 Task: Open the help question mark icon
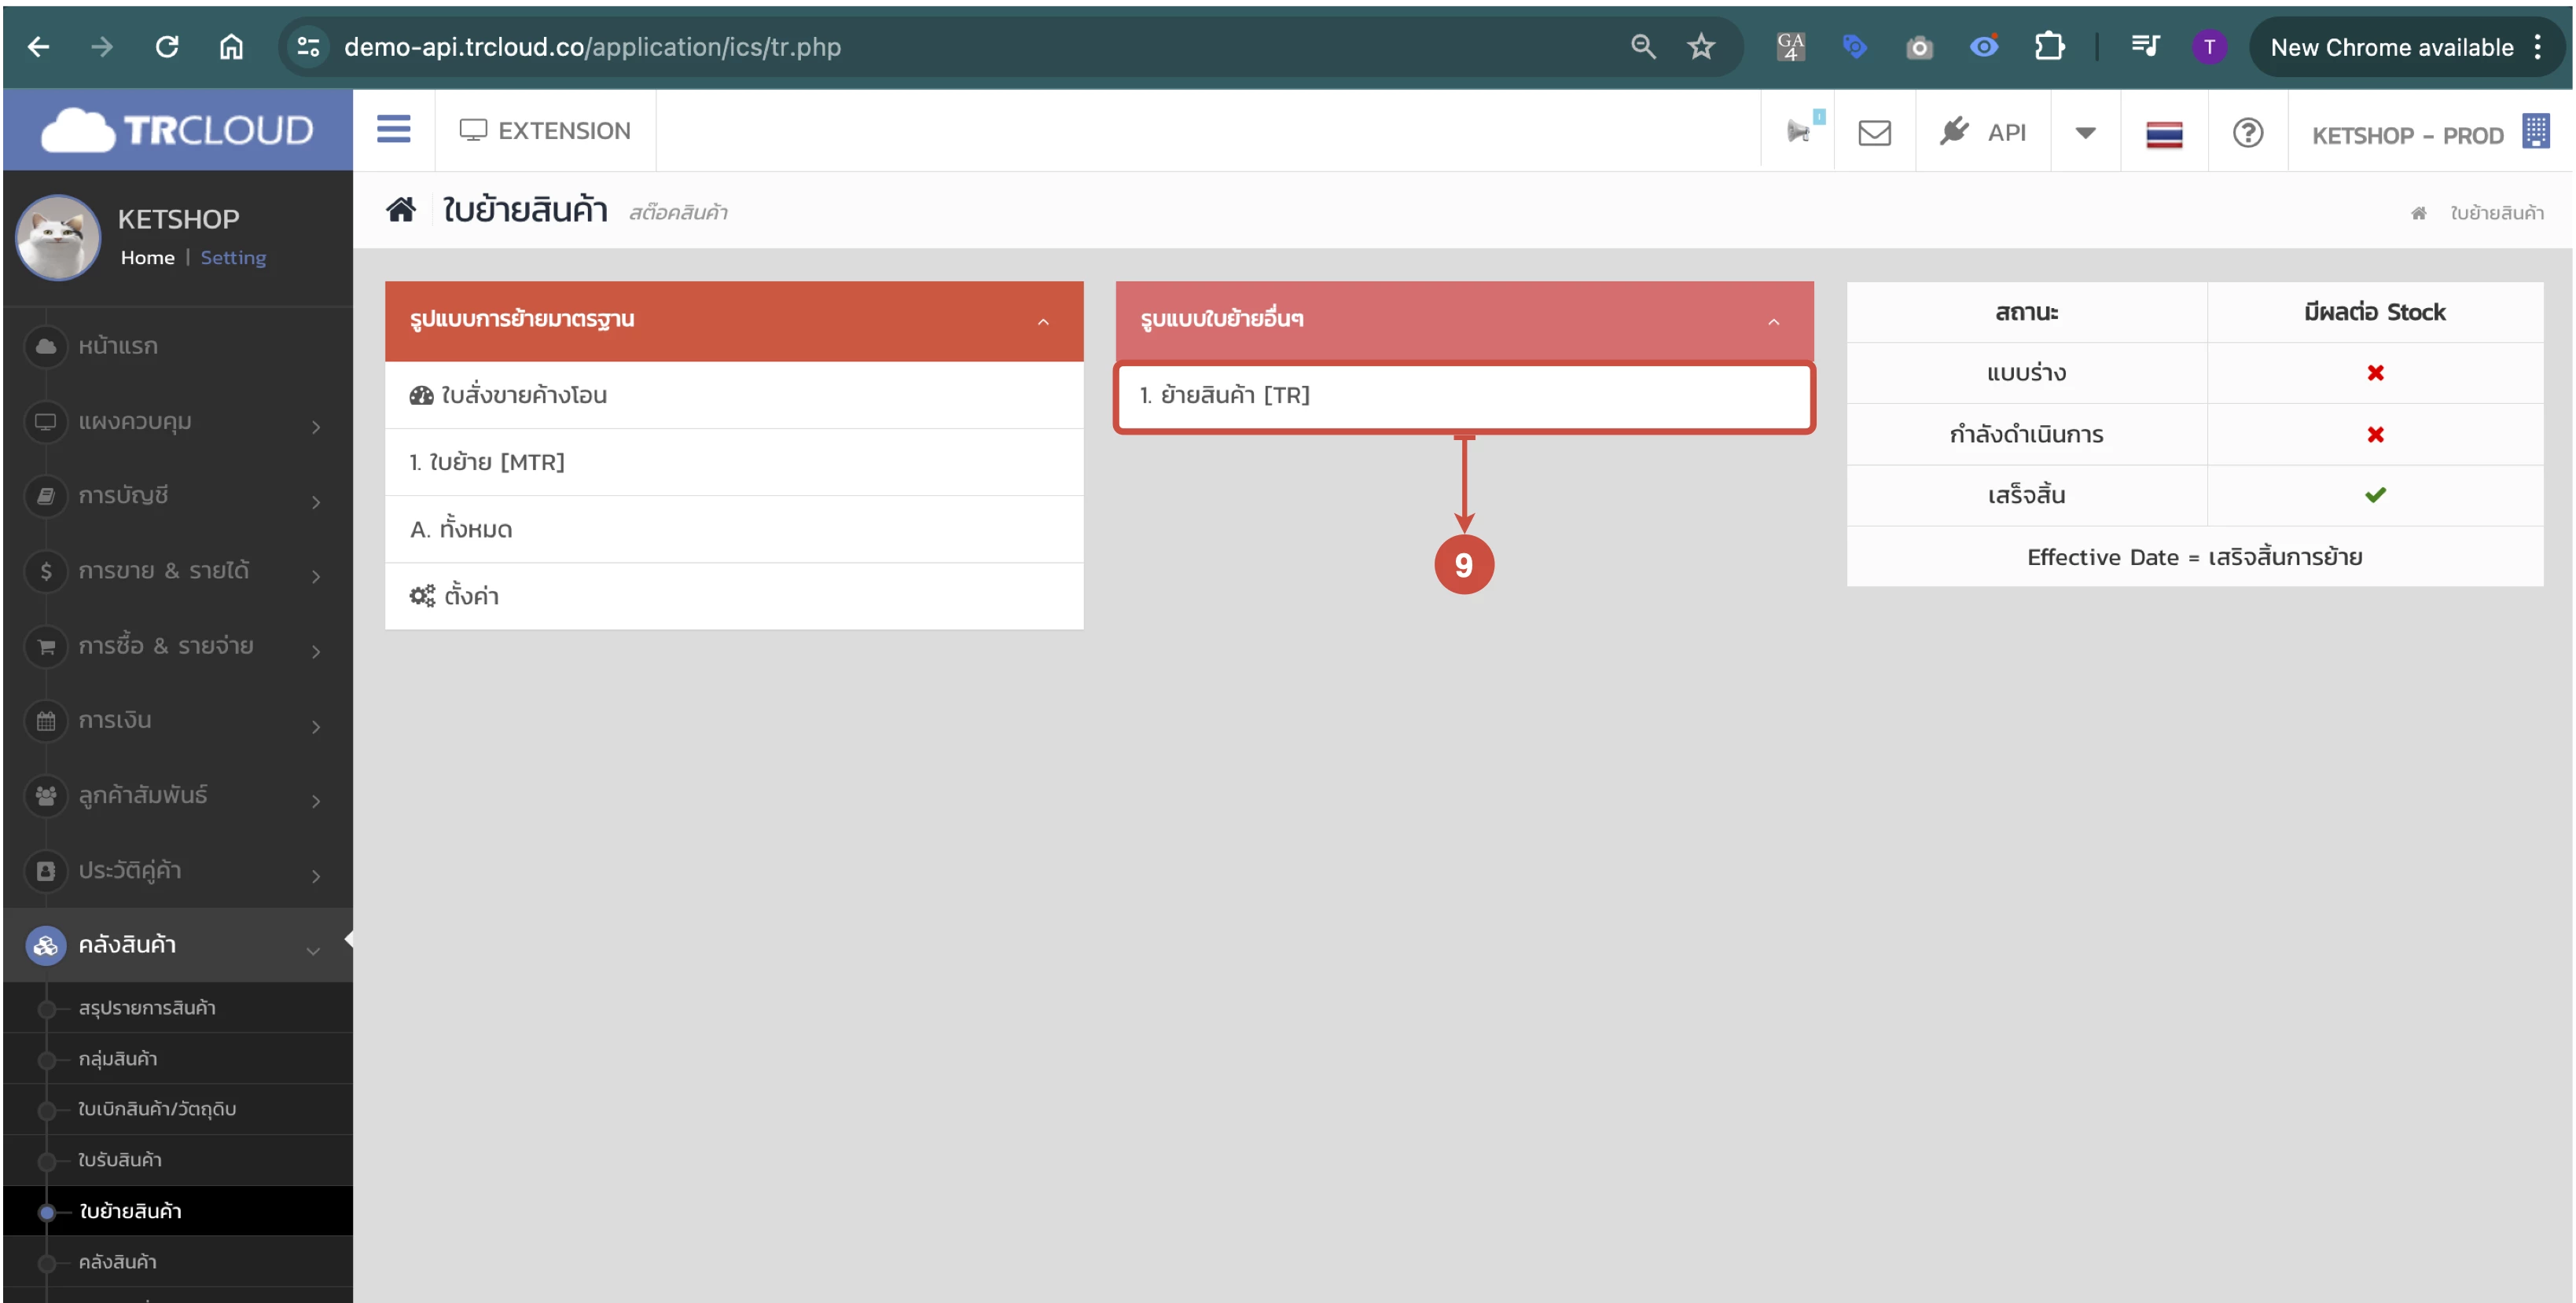2247,133
